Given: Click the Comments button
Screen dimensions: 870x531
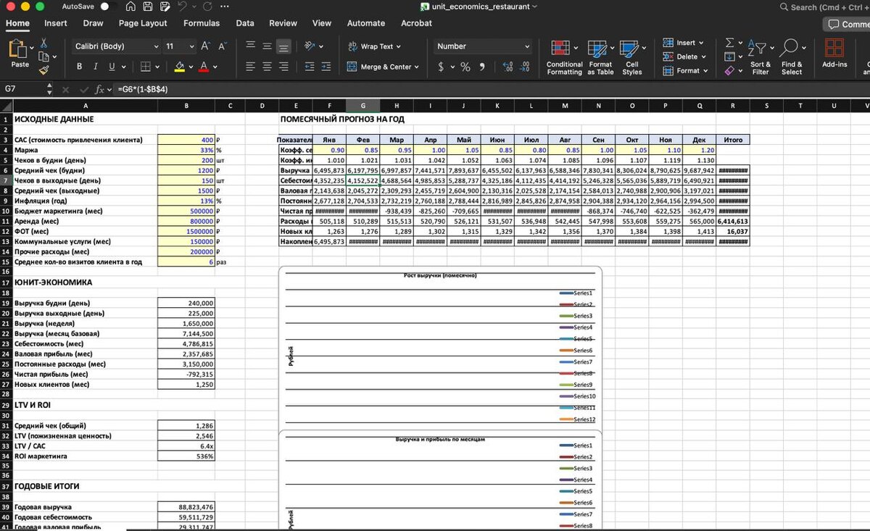Looking at the screenshot, I should pyautogui.click(x=847, y=24).
